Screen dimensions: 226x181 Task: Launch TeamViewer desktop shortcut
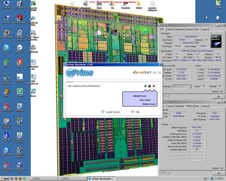(7, 151)
